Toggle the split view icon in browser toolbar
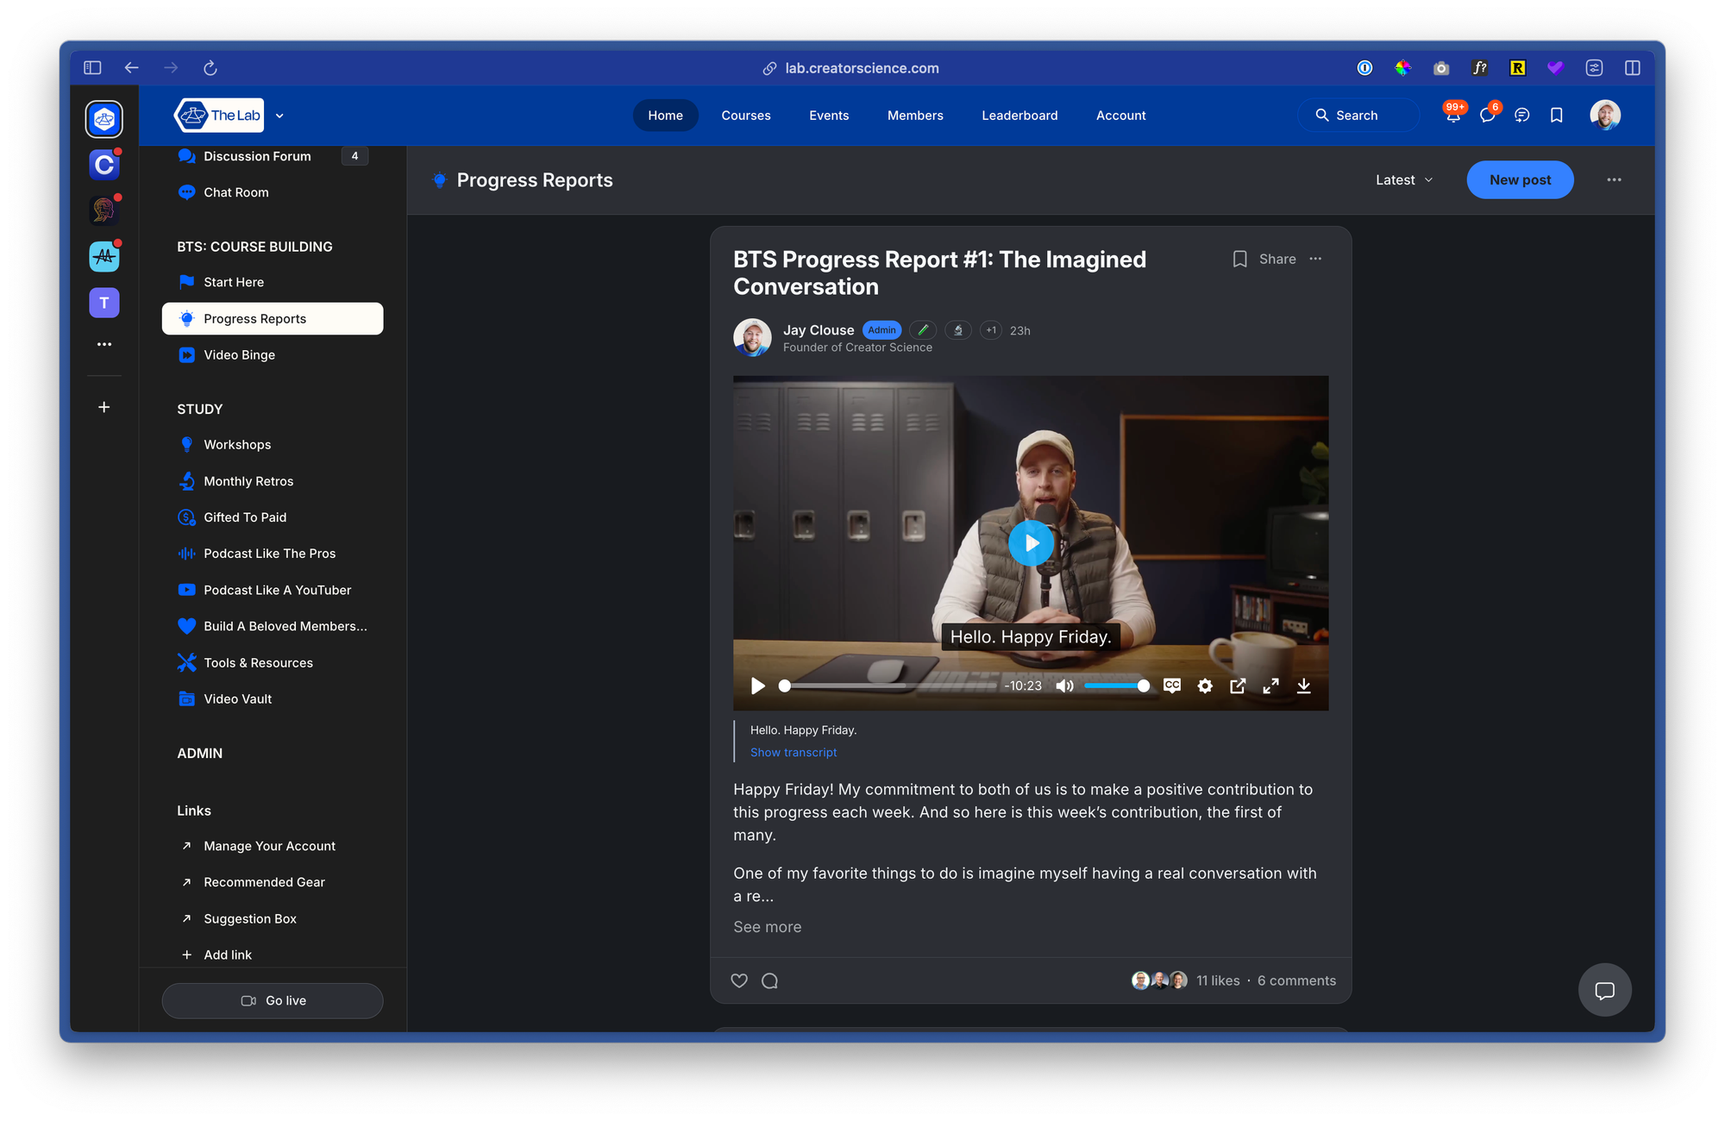Screen dimensions: 1725x1121 pos(1632,67)
